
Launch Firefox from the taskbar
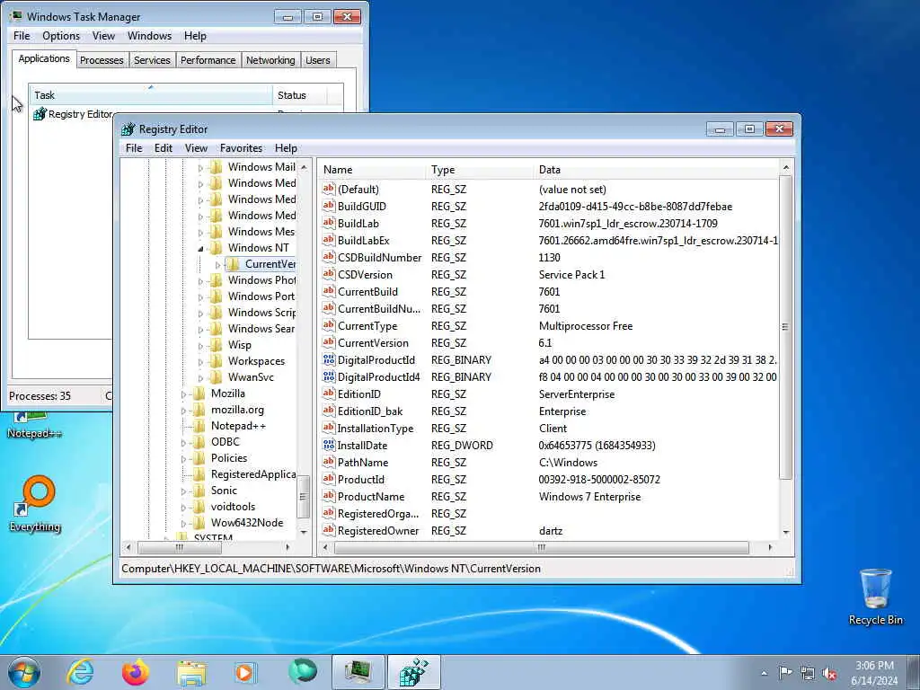tap(136, 672)
